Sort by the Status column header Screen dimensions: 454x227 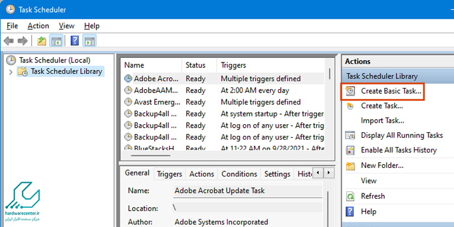[200, 65]
